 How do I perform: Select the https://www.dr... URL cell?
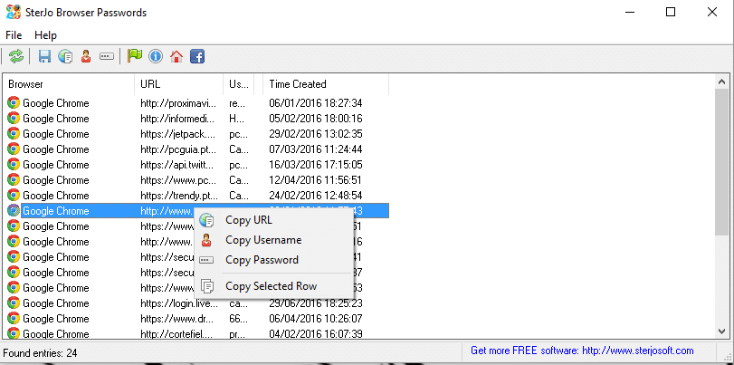click(x=179, y=319)
